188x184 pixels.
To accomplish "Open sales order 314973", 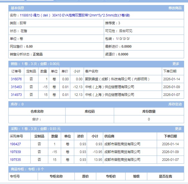I will [16, 95].
